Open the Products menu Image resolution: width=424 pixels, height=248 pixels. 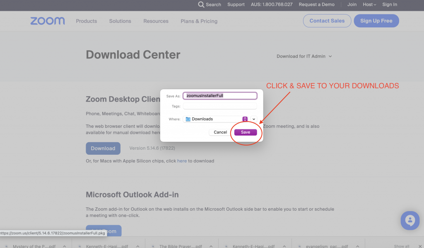(86, 21)
